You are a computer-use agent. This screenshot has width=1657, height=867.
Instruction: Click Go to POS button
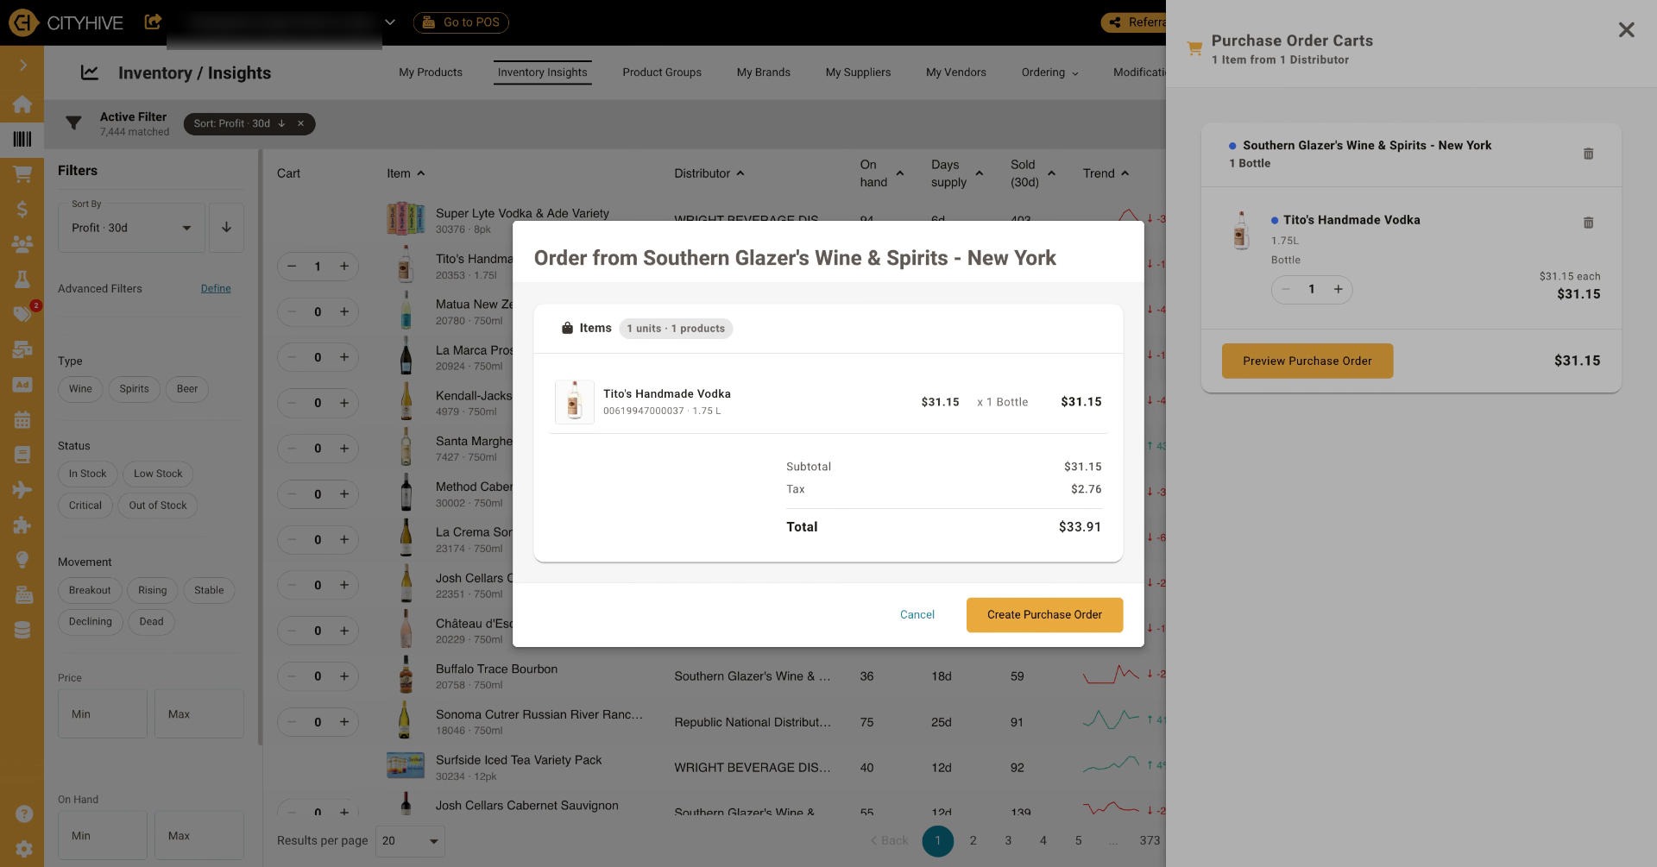(x=461, y=22)
